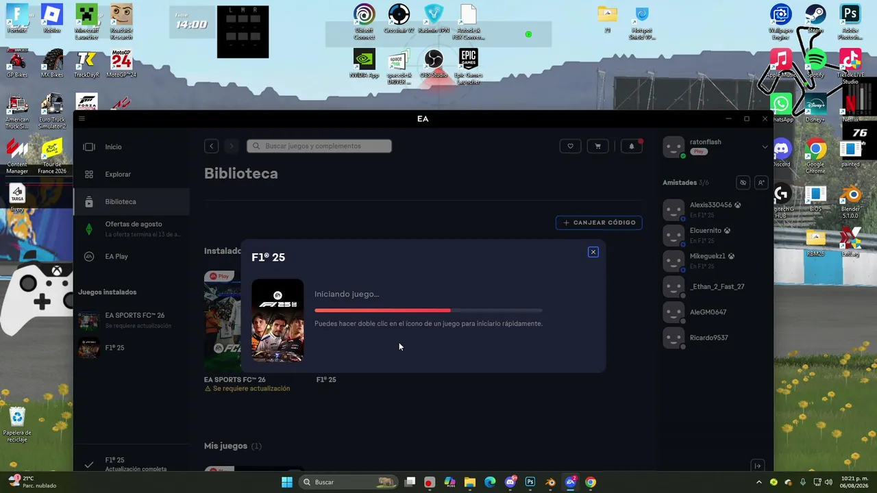Open EA Play in the sidebar
Viewport: 877px width, 493px height.
tap(132, 256)
